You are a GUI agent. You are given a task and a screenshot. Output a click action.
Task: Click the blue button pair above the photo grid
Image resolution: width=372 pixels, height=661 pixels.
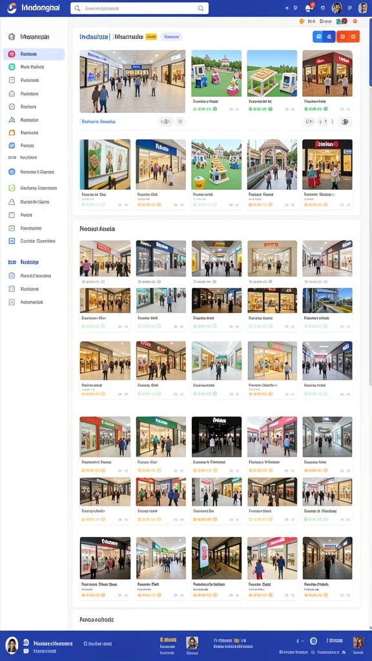324,37
